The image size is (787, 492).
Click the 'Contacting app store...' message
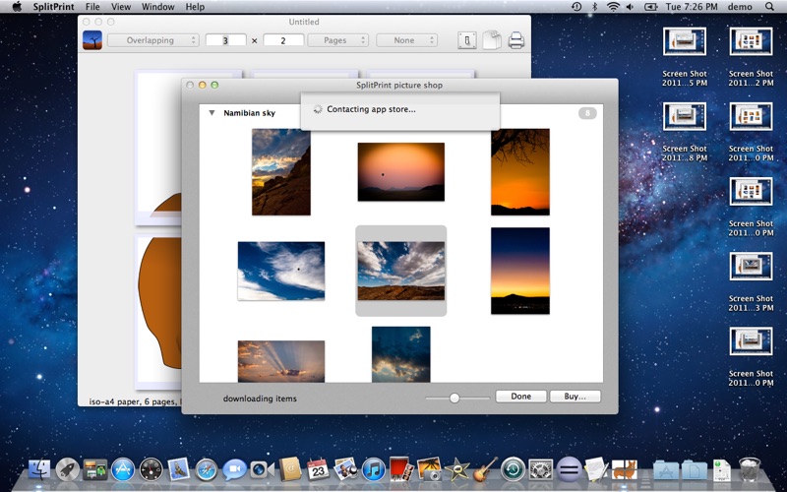[x=371, y=109]
